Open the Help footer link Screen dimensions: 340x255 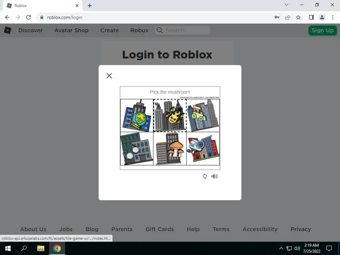point(193,229)
